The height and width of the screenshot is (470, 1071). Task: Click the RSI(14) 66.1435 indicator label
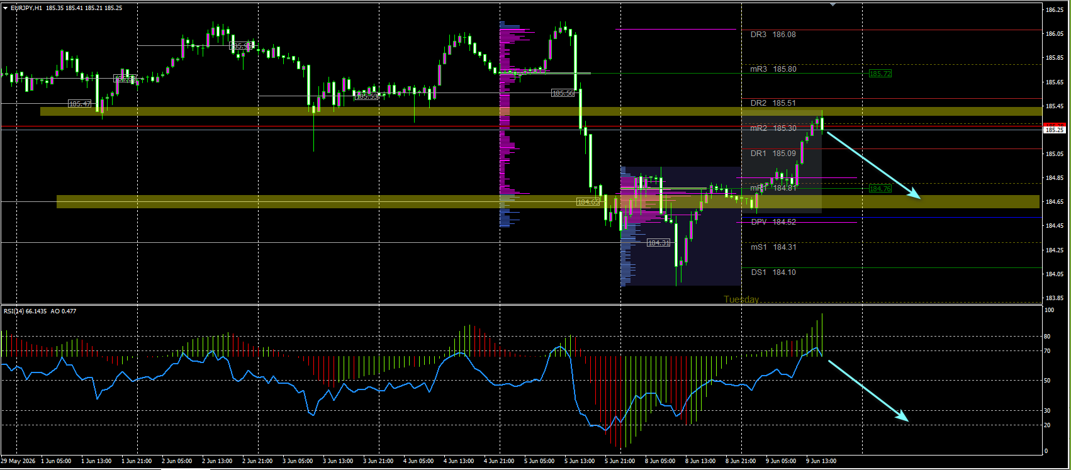pos(25,311)
